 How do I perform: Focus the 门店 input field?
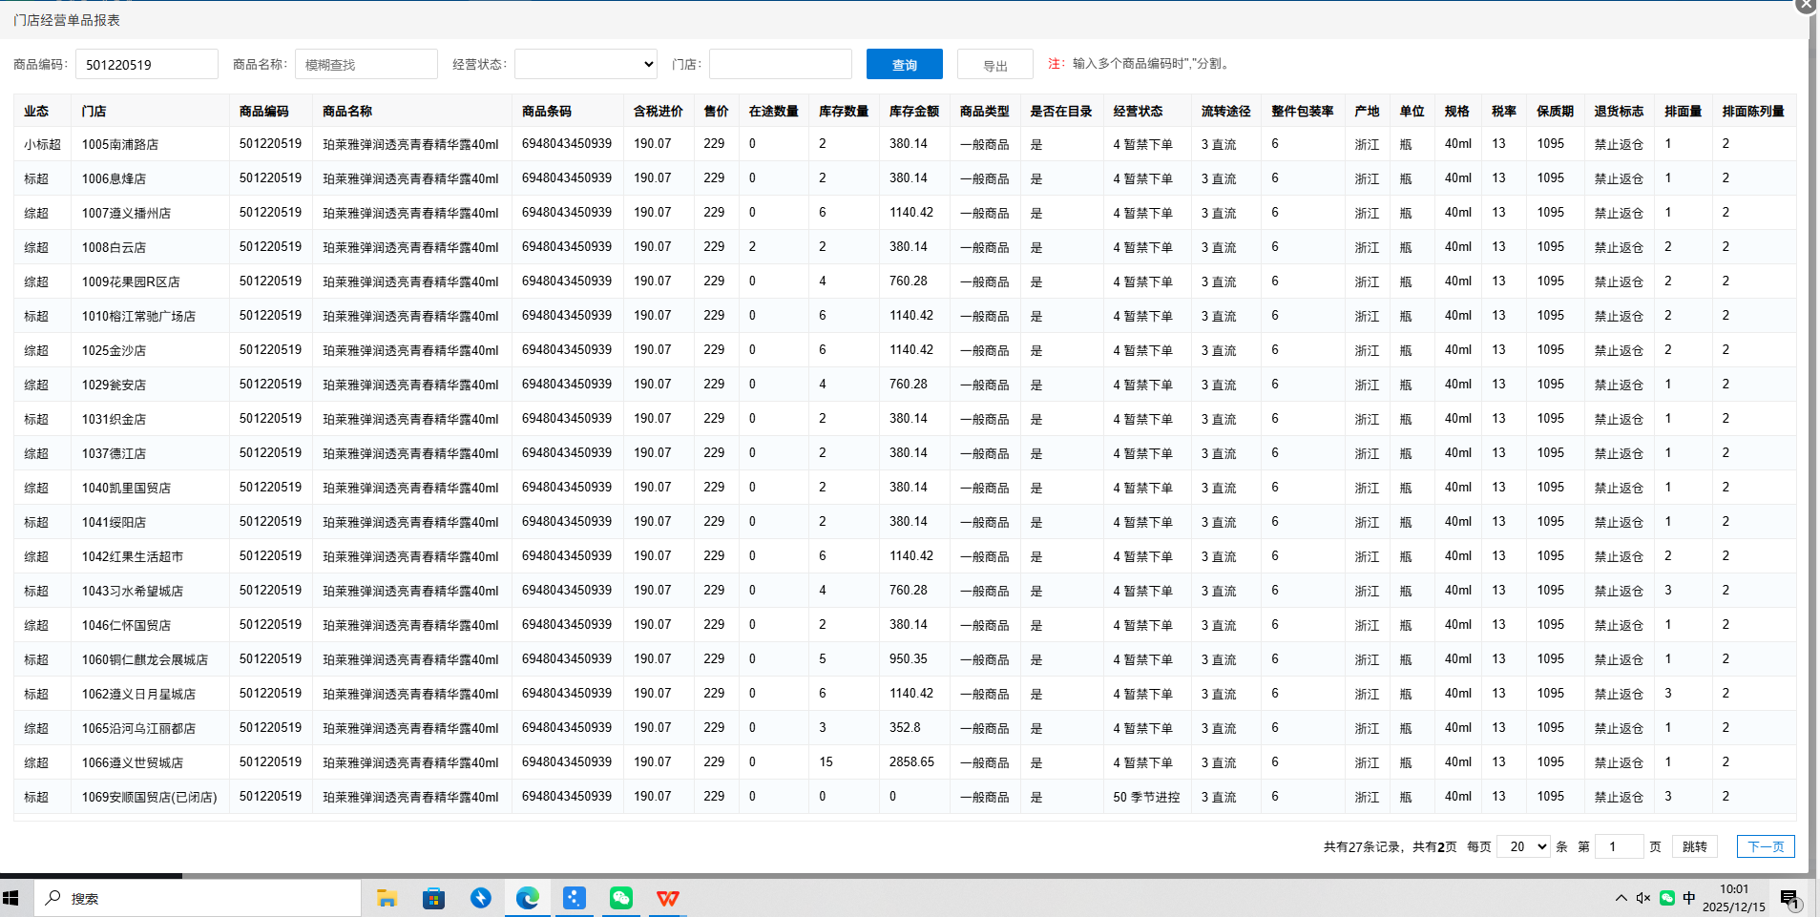pos(780,64)
